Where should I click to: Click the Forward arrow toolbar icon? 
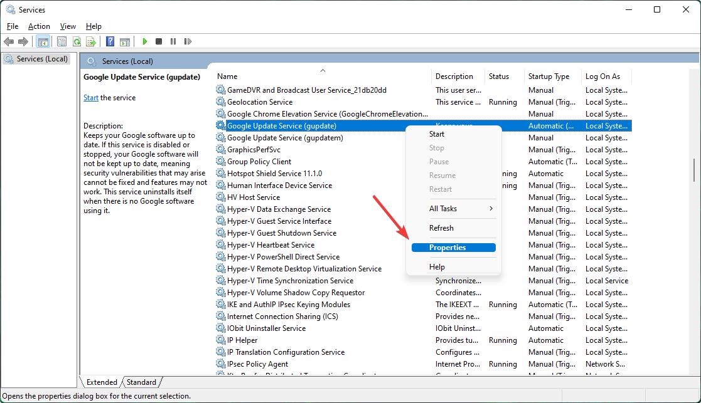click(x=23, y=41)
